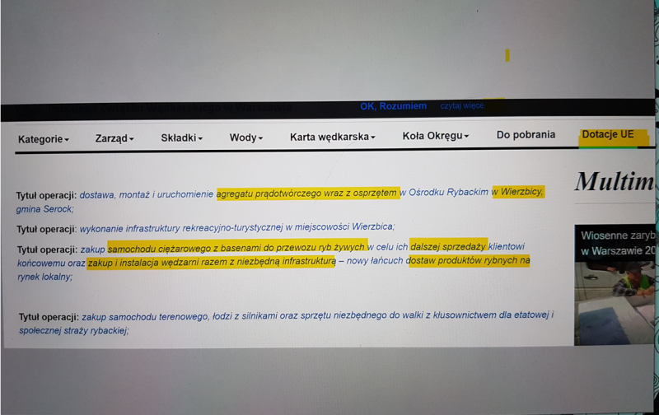Follow the czytaj więcej link

point(461,106)
